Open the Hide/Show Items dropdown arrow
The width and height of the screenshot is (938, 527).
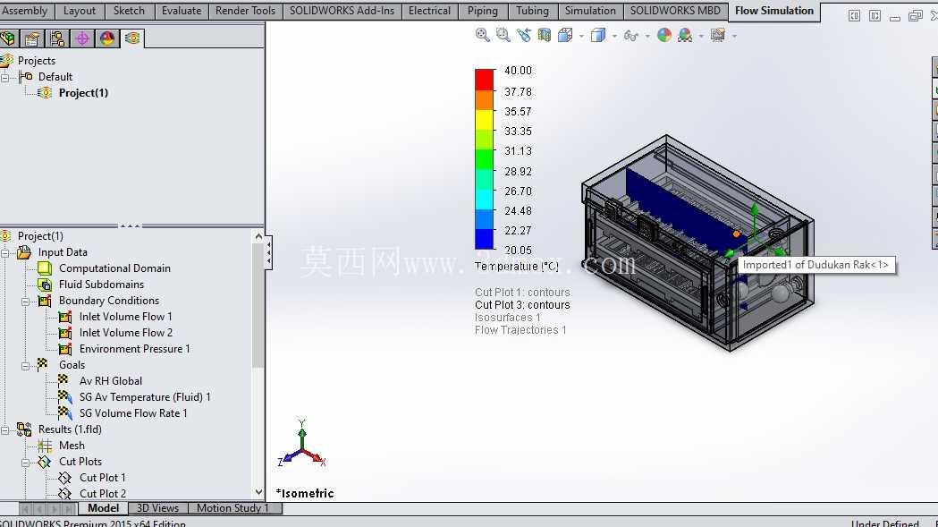pos(647,37)
